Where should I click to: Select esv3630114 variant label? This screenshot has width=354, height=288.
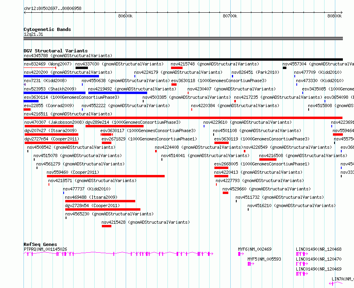(71, 97)
